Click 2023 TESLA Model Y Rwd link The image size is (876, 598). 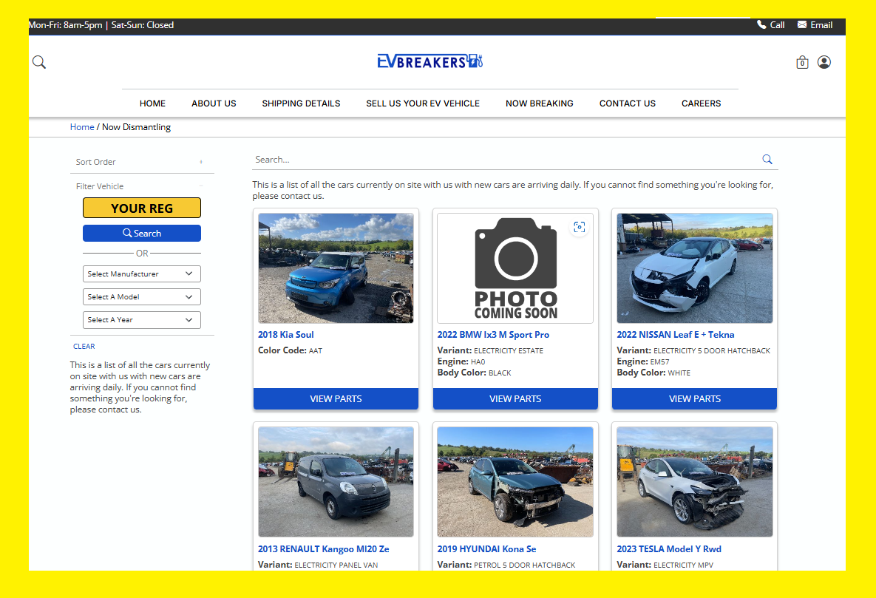click(x=669, y=549)
